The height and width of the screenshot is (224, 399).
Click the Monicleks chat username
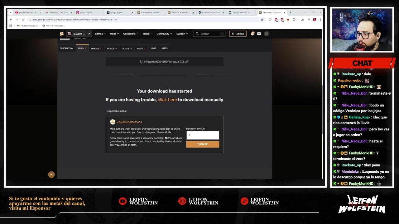click(x=350, y=171)
